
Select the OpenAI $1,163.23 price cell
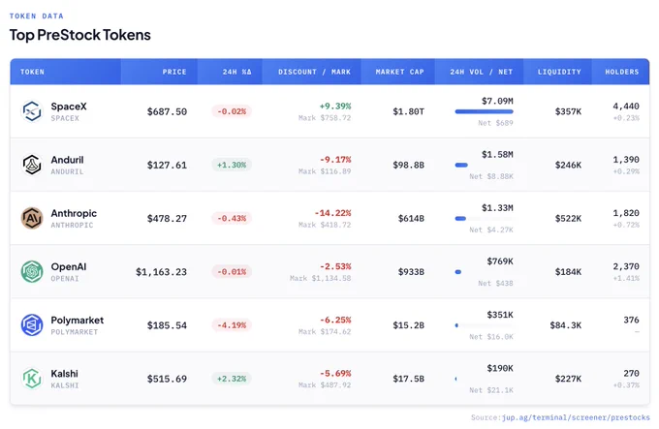coord(162,272)
